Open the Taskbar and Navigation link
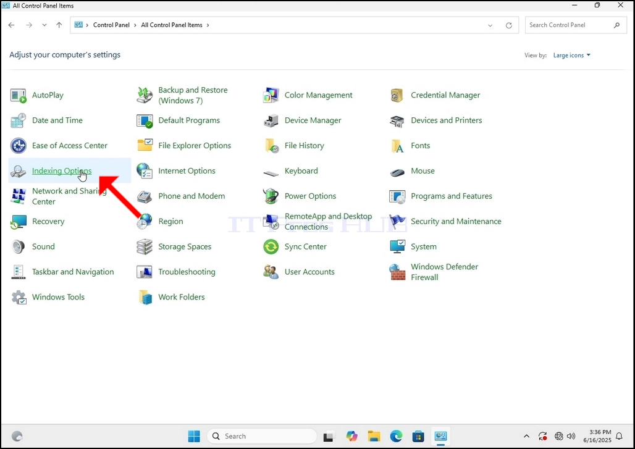This screenshot has height=449, width=635. [73, 272]
